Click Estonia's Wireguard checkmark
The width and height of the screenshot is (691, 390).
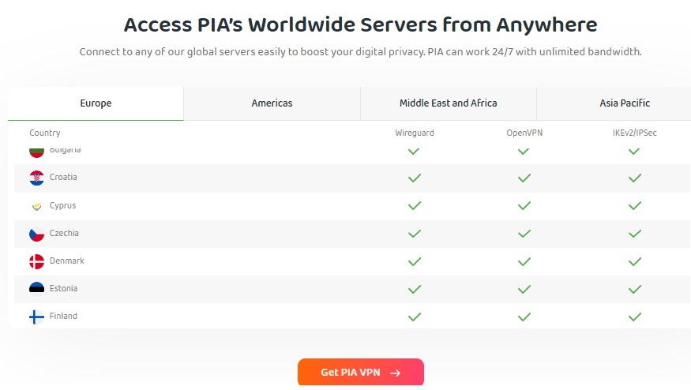[415, 290]
